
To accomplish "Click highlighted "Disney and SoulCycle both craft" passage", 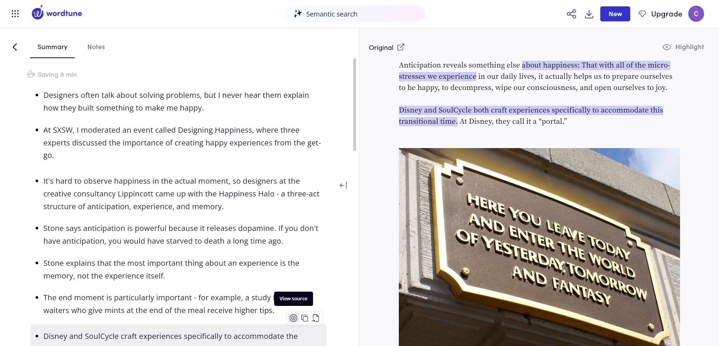I will pos(531,115).
